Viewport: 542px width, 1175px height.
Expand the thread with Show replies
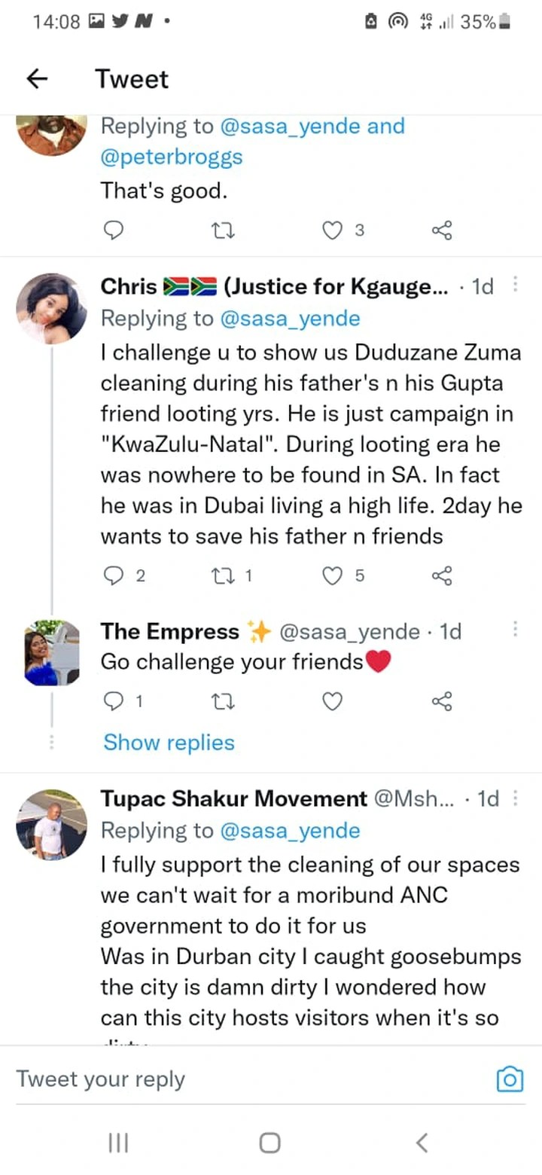point(169,743)
